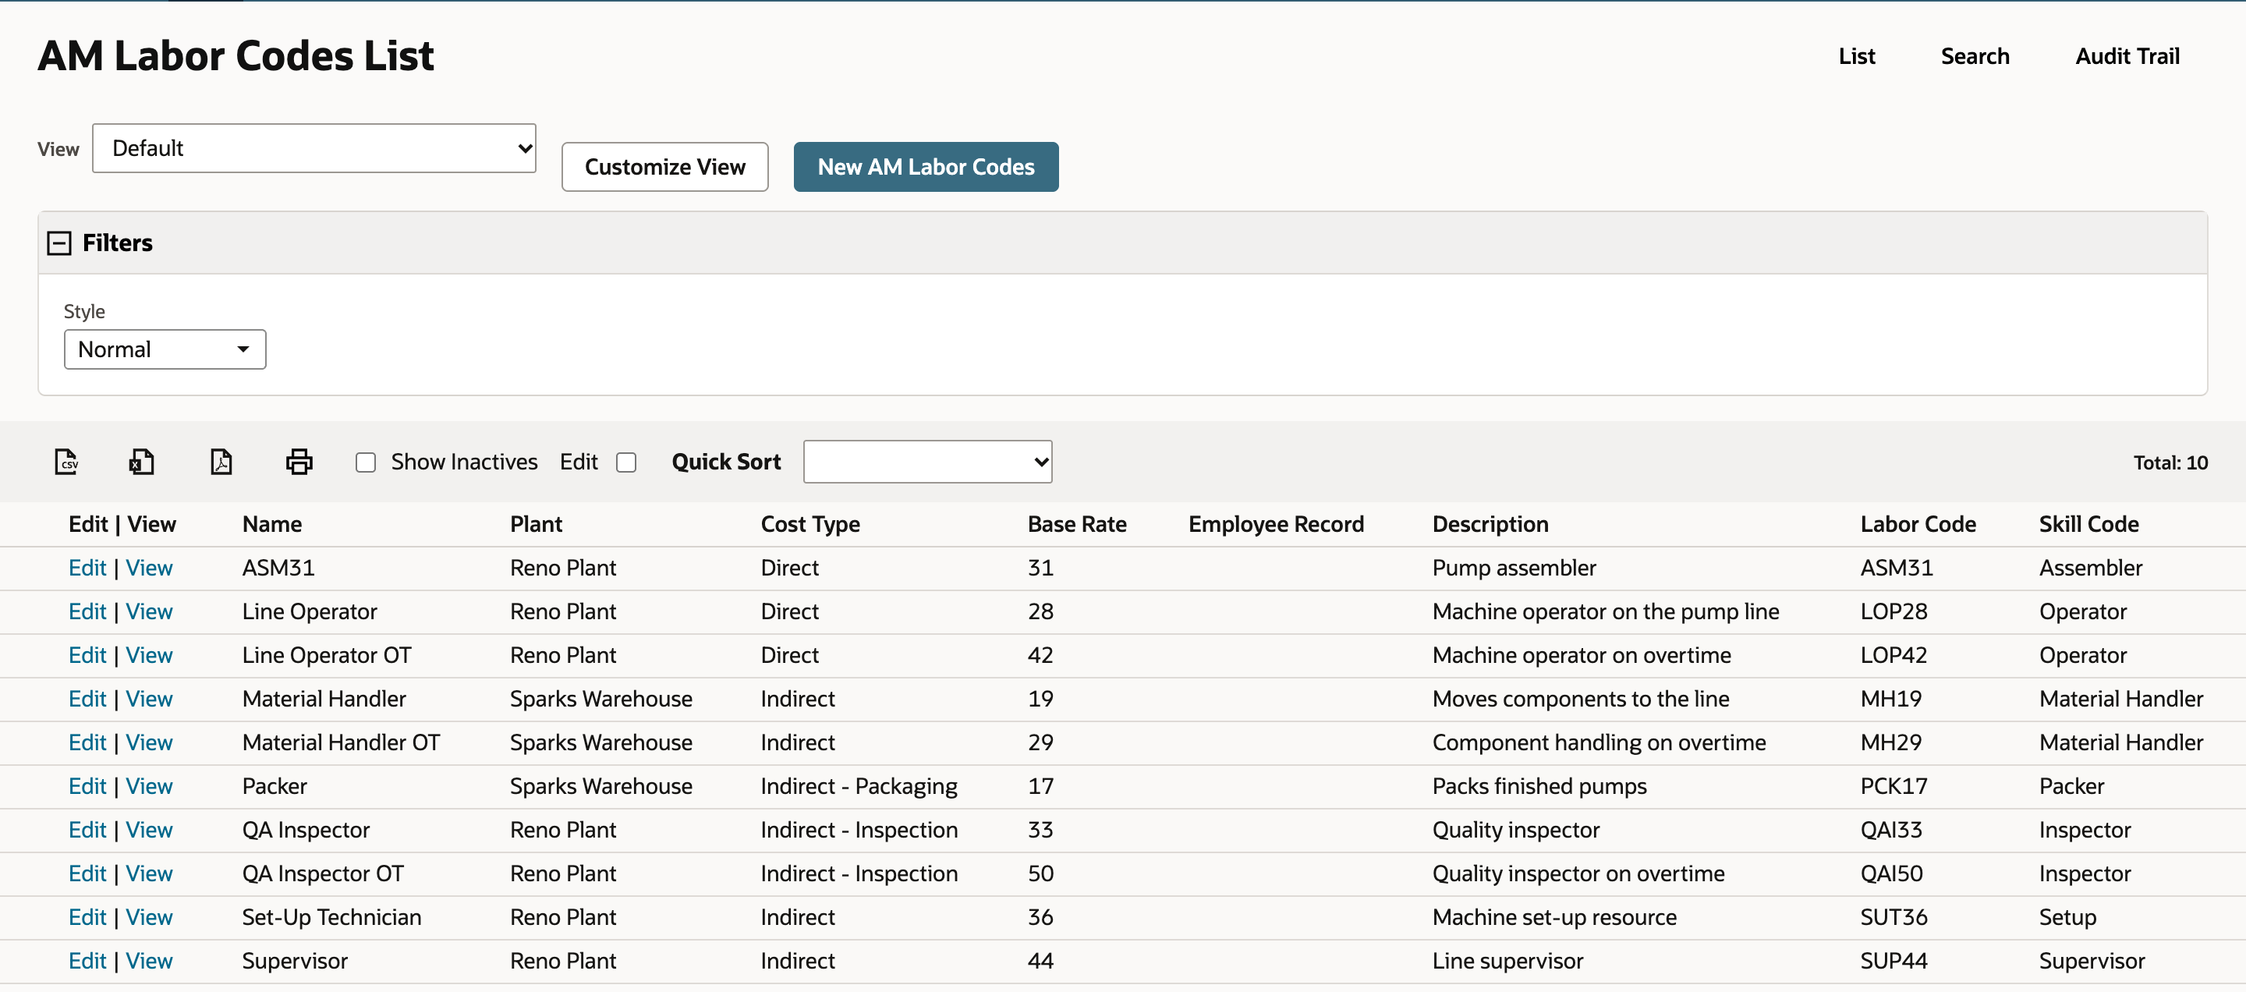The image size is (2246, 992).
Task: Collapse the Filters section
Action: coord(59,243)
